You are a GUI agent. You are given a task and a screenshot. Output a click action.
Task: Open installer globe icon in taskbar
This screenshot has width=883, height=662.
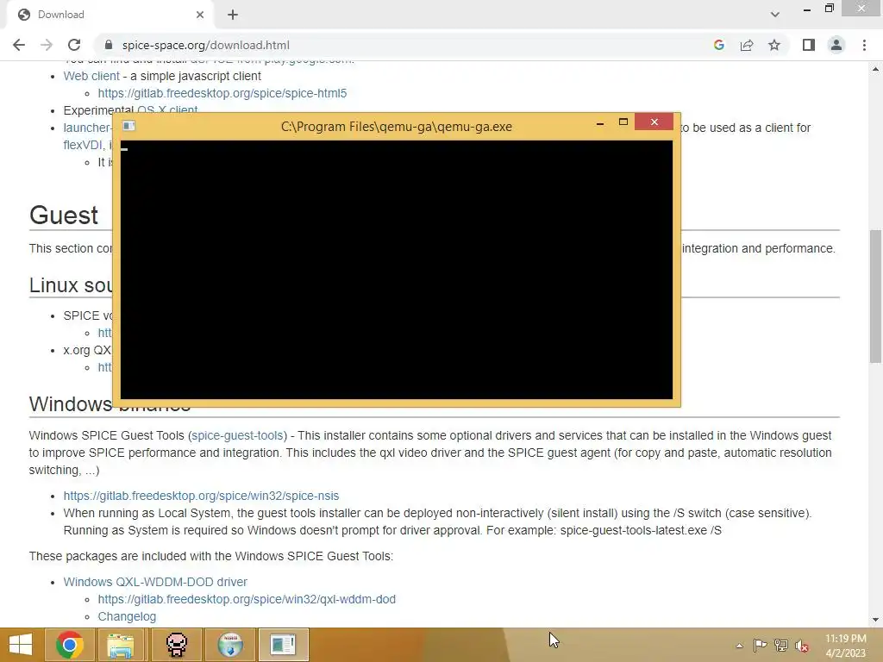tap(230, 645)
